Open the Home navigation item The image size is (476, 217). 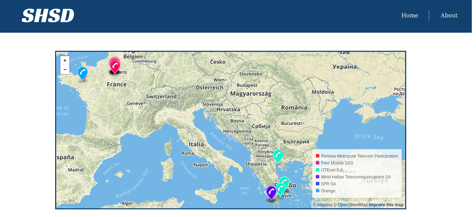[x=410, y=15]
